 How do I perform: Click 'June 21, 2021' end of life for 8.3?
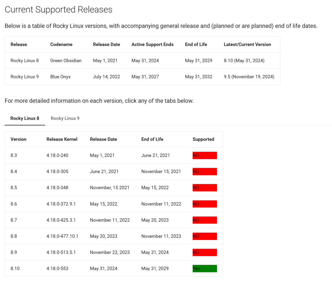[155, 155]
